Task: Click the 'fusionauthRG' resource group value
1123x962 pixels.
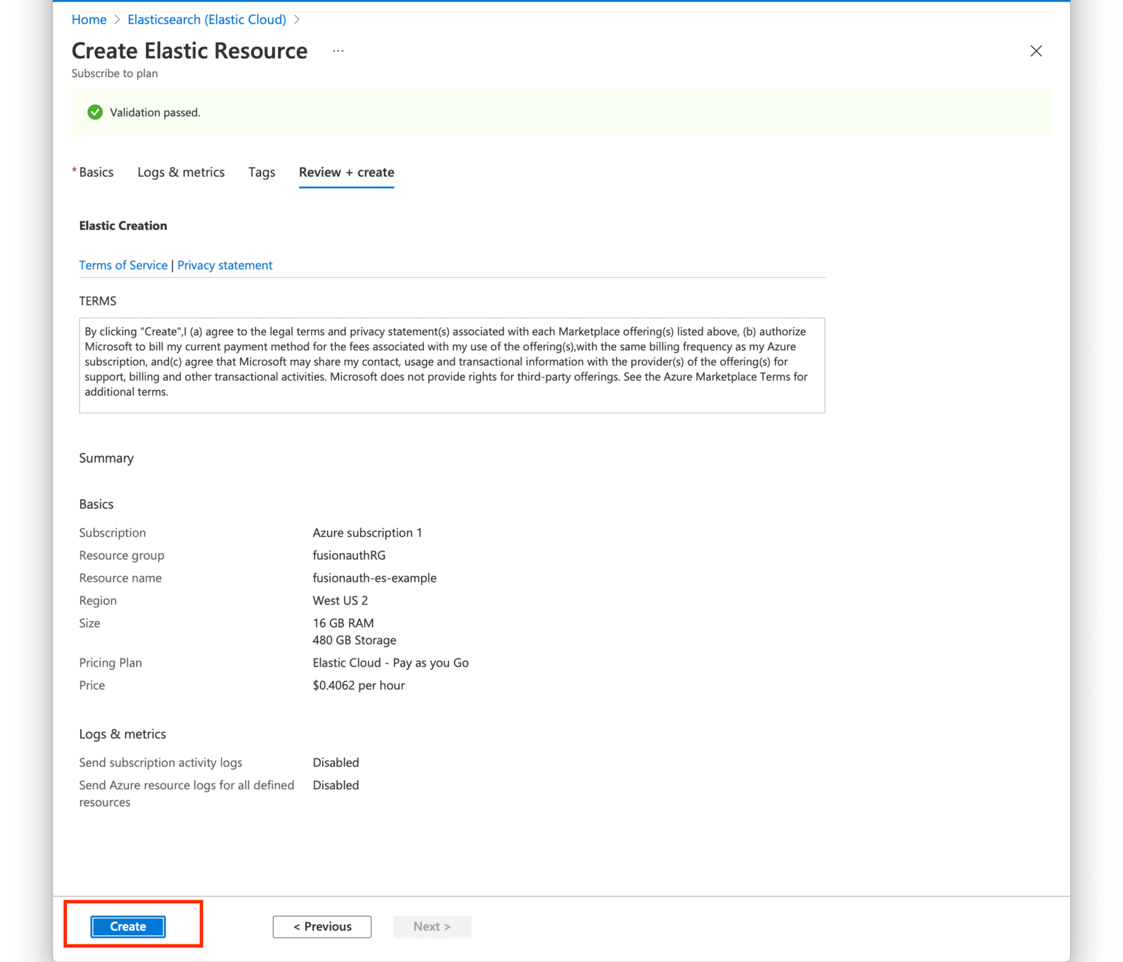Action: (349, 555)
